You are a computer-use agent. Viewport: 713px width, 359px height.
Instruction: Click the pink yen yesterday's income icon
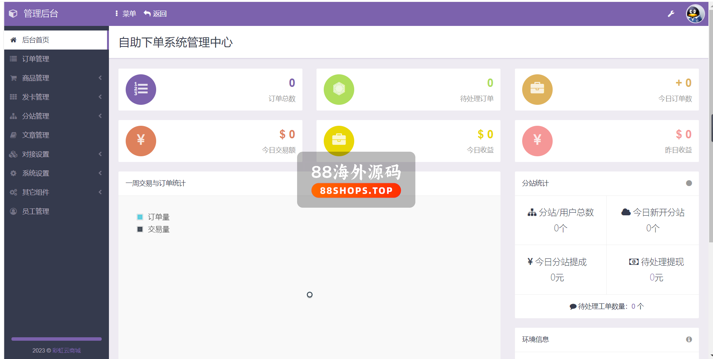(537, 141)
